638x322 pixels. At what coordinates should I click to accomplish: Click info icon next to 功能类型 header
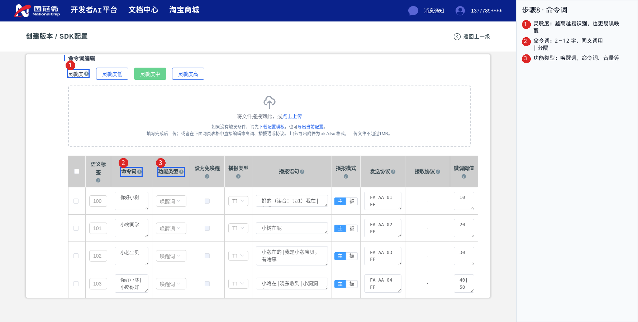(181, 172)
